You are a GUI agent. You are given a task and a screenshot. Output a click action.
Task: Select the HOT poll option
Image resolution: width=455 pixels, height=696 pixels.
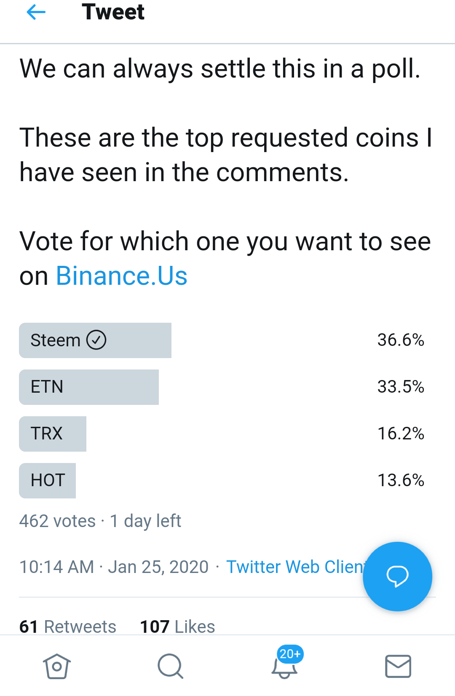tap(227, 481)
